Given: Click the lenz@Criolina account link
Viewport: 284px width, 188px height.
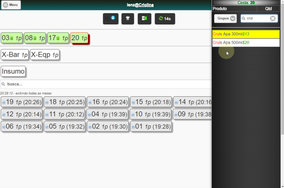Looking at the screenshot, I should pos(140,5).
